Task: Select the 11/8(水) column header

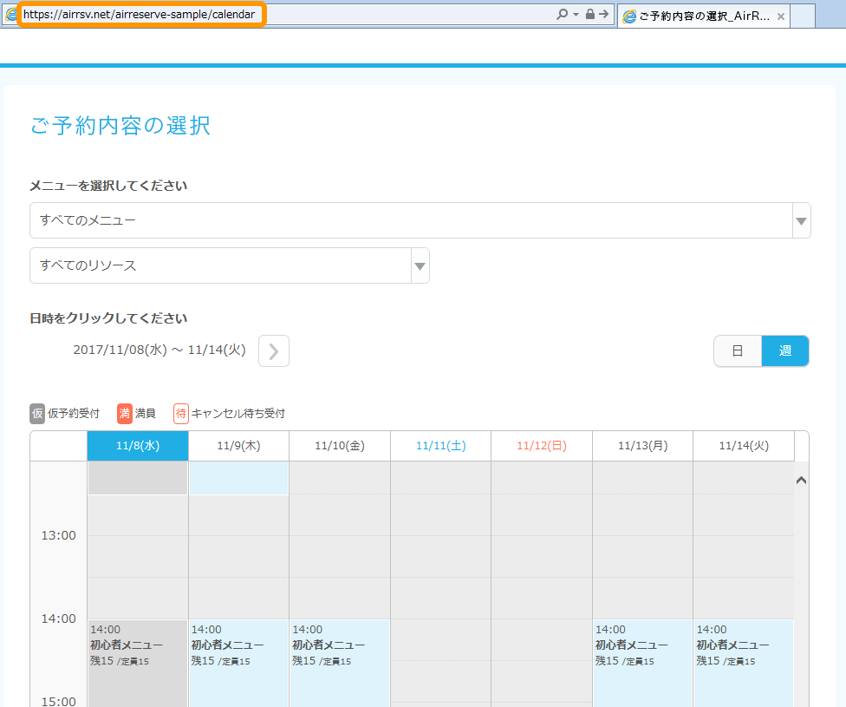Action: coord(138,446)
